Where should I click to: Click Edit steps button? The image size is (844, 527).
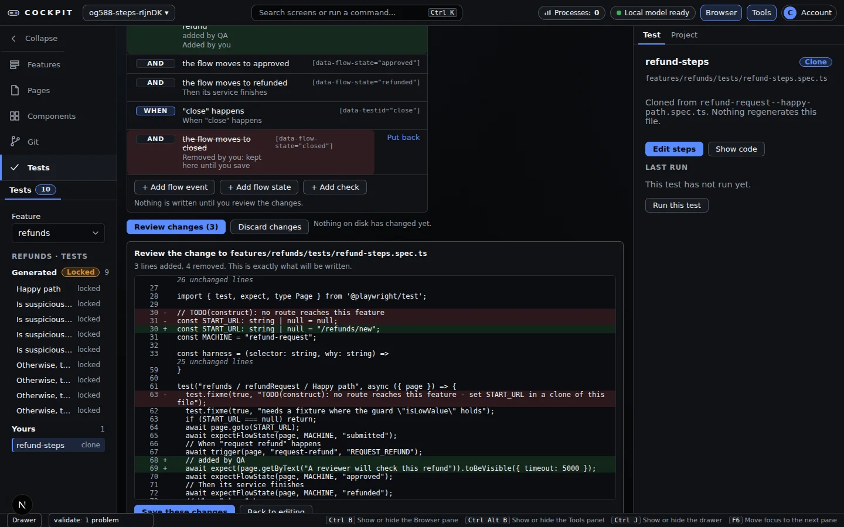pyautogui.click(x=674, y=149)
